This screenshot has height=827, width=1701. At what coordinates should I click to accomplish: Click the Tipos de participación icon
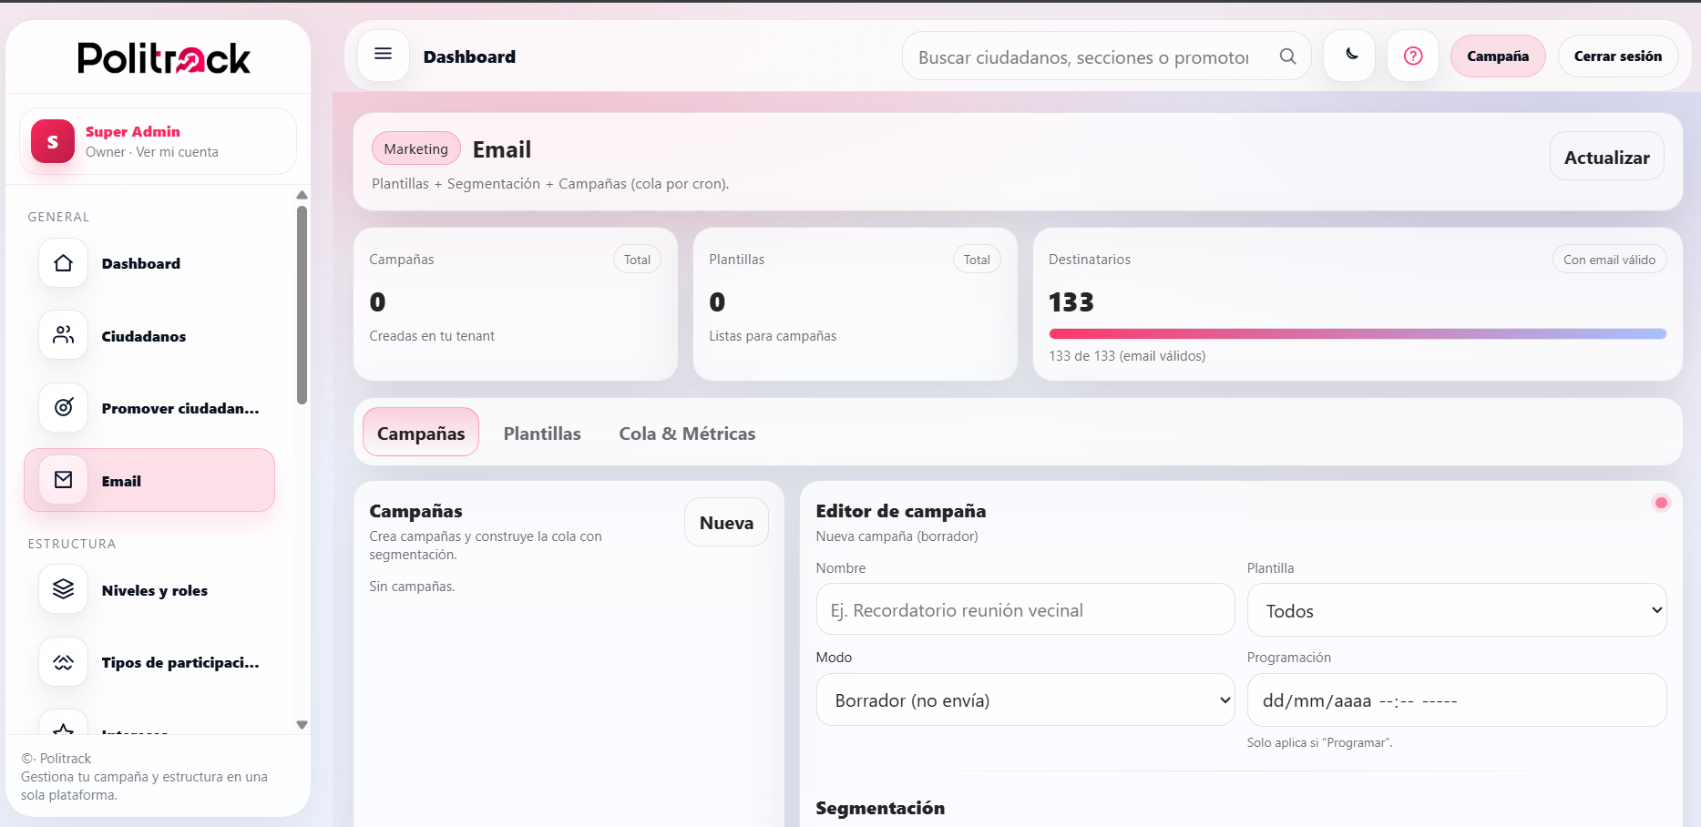click(x=62, y=661)
